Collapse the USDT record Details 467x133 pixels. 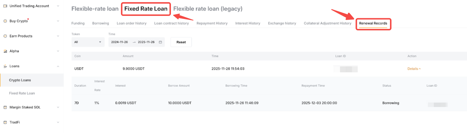point(414,69)
